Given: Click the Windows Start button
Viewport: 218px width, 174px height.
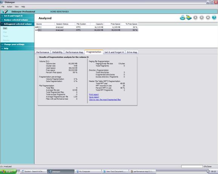Looking at the screenshot, I should click(x=8, y=171).
